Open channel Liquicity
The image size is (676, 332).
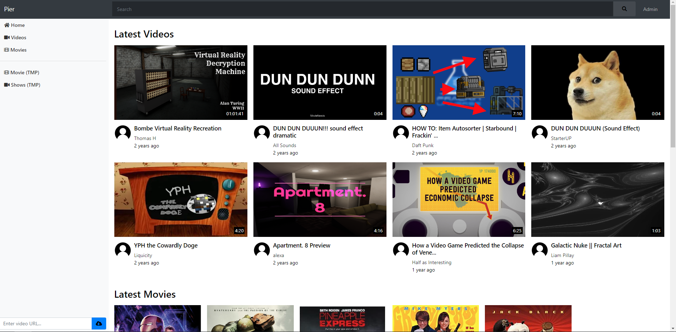[x=143, y=255]
